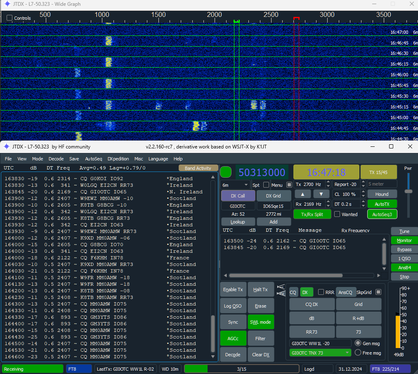Screen dimensions: 418x374
Task: Click the green square status indicator beside the frequency display
Action: (x=226, y=172)
